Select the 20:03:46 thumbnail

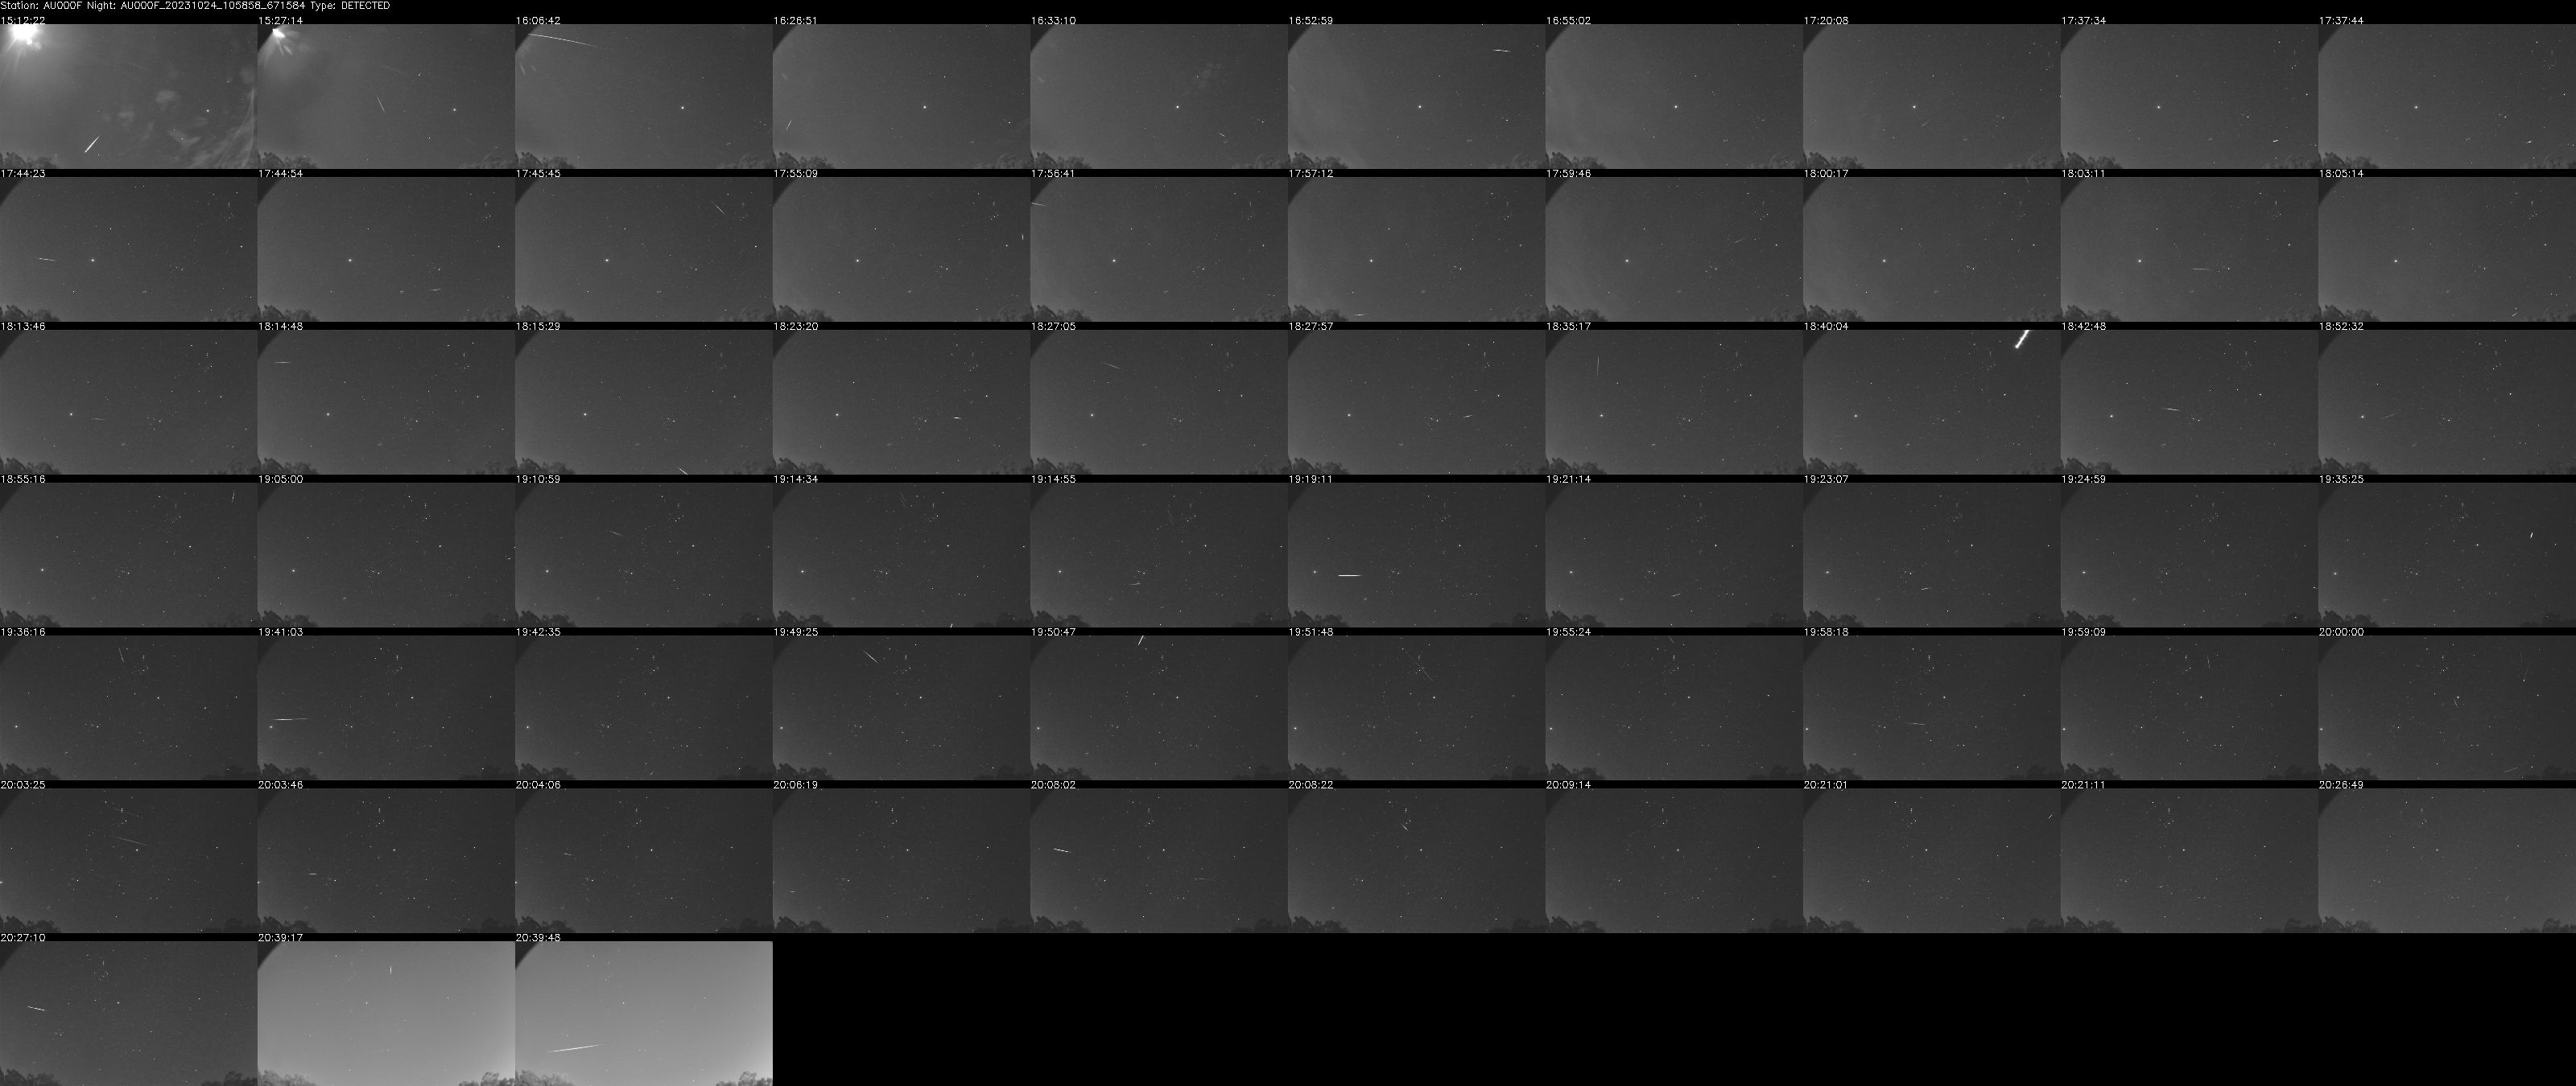coord(386,860)
